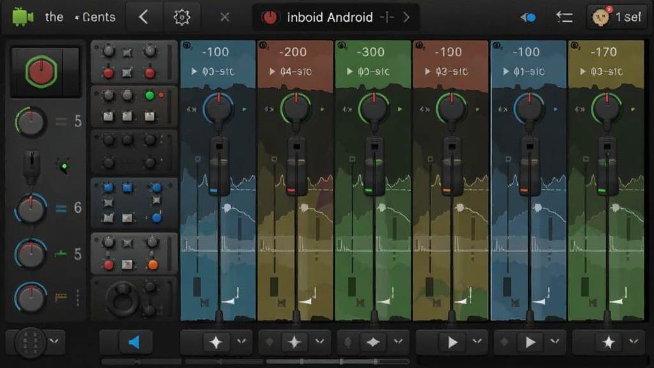Click the left-panel knob labeled 6
This screenshot has height=368, width=654.
click(x=31, y=210)
